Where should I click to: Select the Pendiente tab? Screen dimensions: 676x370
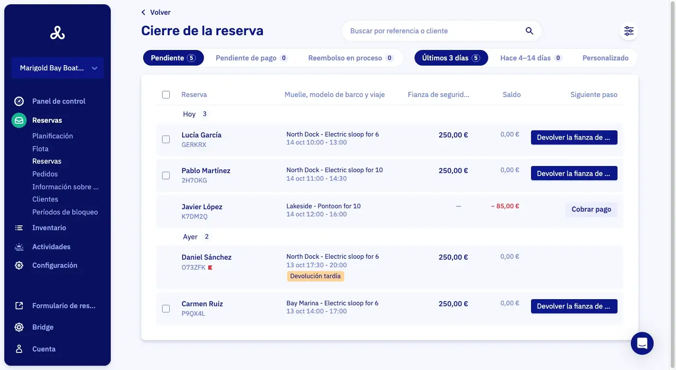pos(174,58)
